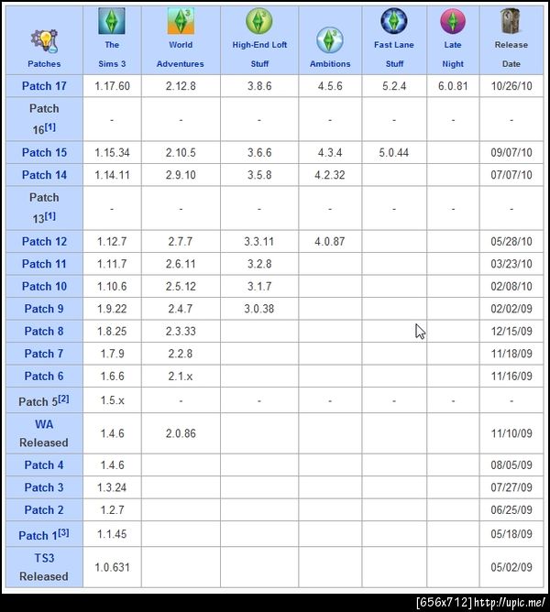Follow footnote [1] beside Patch 13
The image size is (550, 612).
coord(50,216)
